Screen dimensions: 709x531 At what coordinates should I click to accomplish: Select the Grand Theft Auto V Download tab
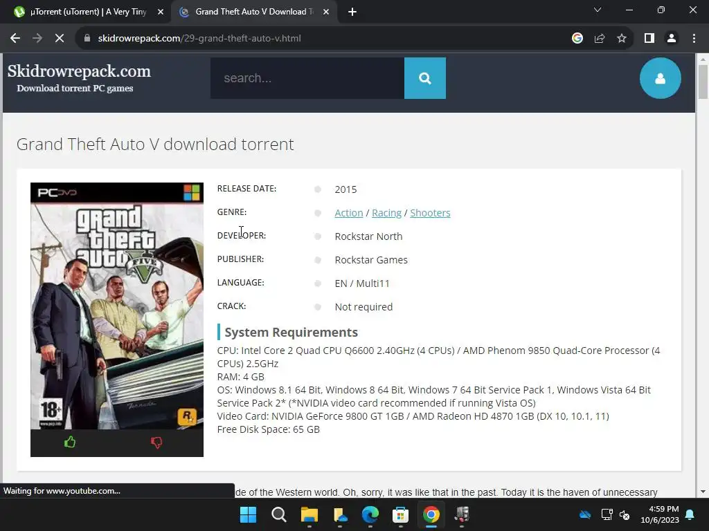coord(253,12)
